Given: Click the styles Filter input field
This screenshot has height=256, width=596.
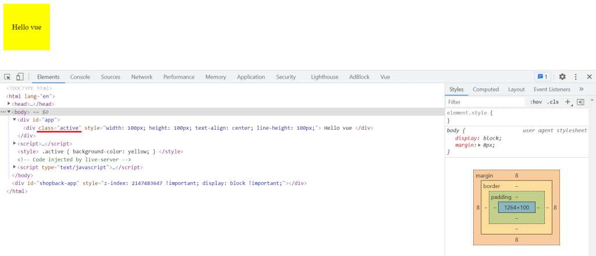Looking at the screenshot, I should [485, 102].
